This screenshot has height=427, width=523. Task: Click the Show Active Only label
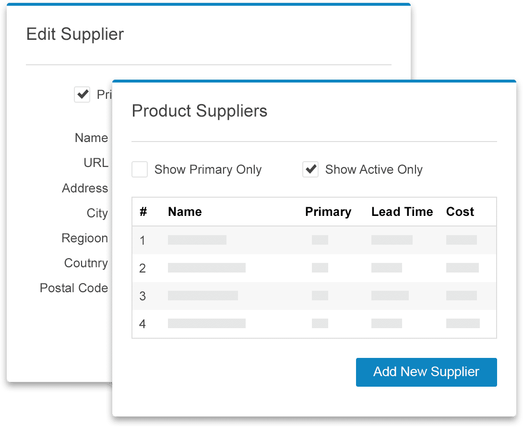(x=374, y=170)
